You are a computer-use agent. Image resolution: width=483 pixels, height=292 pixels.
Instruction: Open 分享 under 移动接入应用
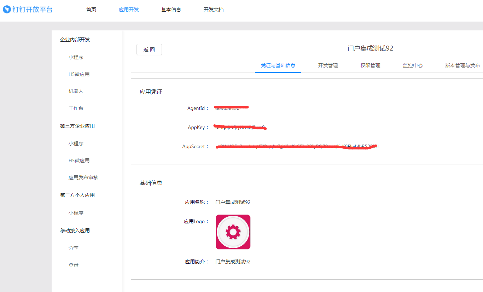(x=74, y=248)
